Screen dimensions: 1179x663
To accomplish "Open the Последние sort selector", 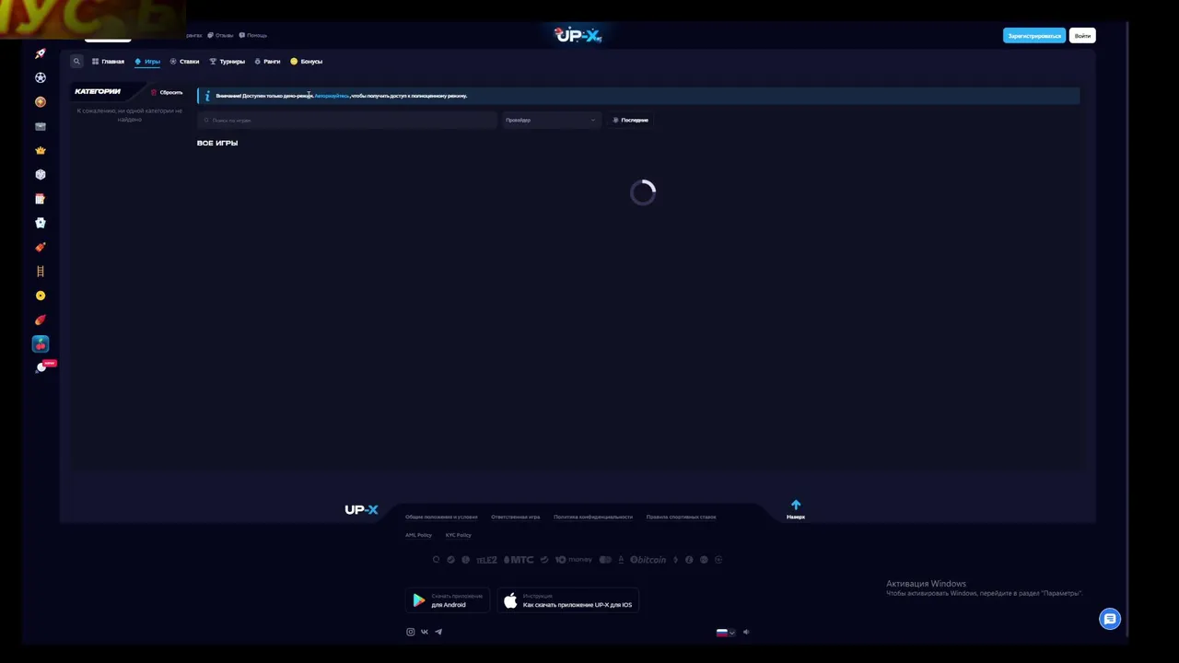I will pyautogui.click(x=631, y=120).
